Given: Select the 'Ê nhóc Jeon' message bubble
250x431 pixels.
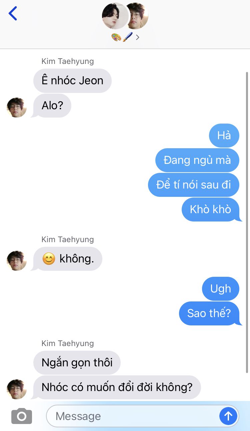Looking at the screenshot, I should coord(72,81).
